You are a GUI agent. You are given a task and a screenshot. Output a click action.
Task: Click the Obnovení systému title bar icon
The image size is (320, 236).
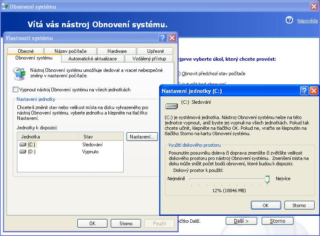pyautogui.click(x=5, y=6)
